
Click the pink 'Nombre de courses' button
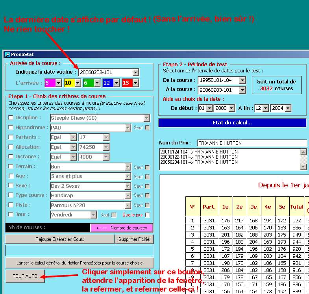(122, 228)
